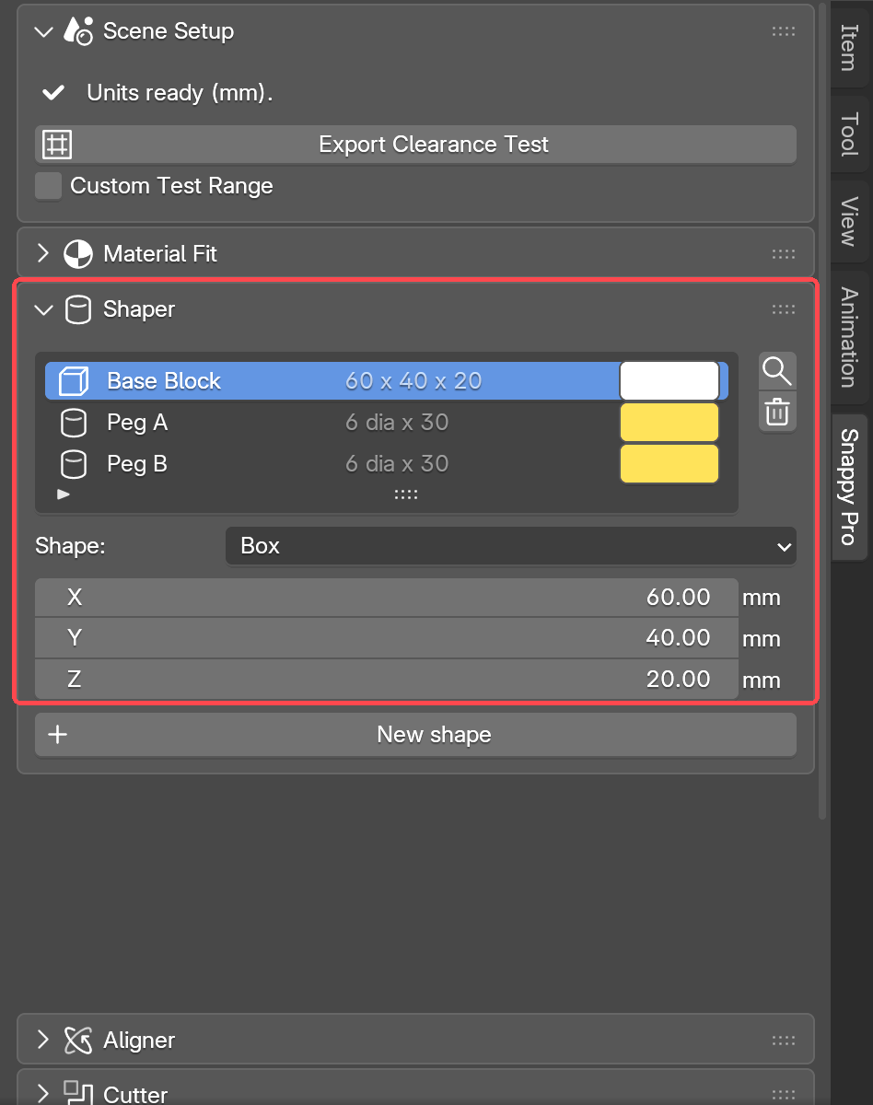Image resolution: width=873 pixels, height=1105 pixels.
Task: Open the white Base Block color swatch
Action: pyautogui.click(x=669, y=381)
